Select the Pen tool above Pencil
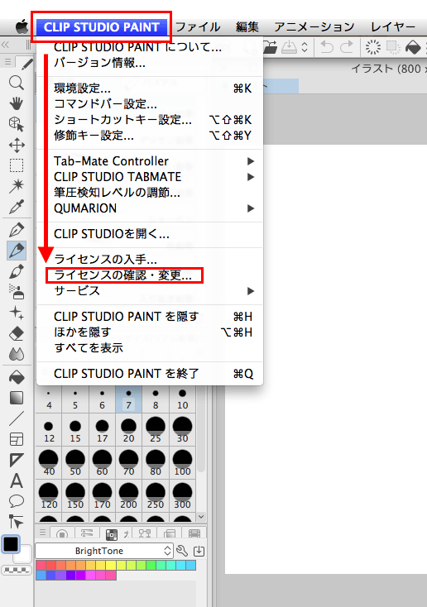 pyautogui.click(x=17, y=230)
